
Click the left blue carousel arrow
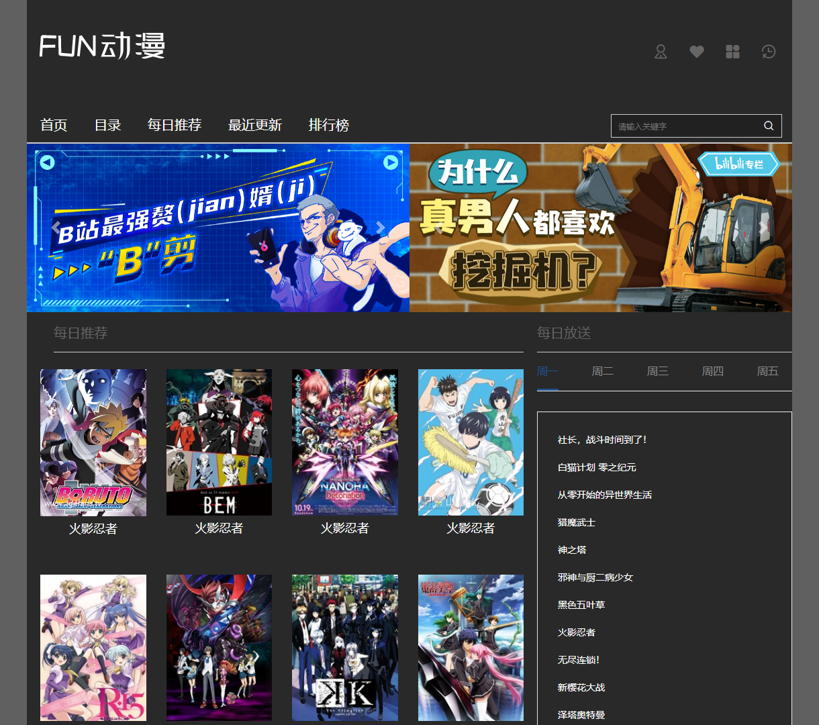point(46,162)
